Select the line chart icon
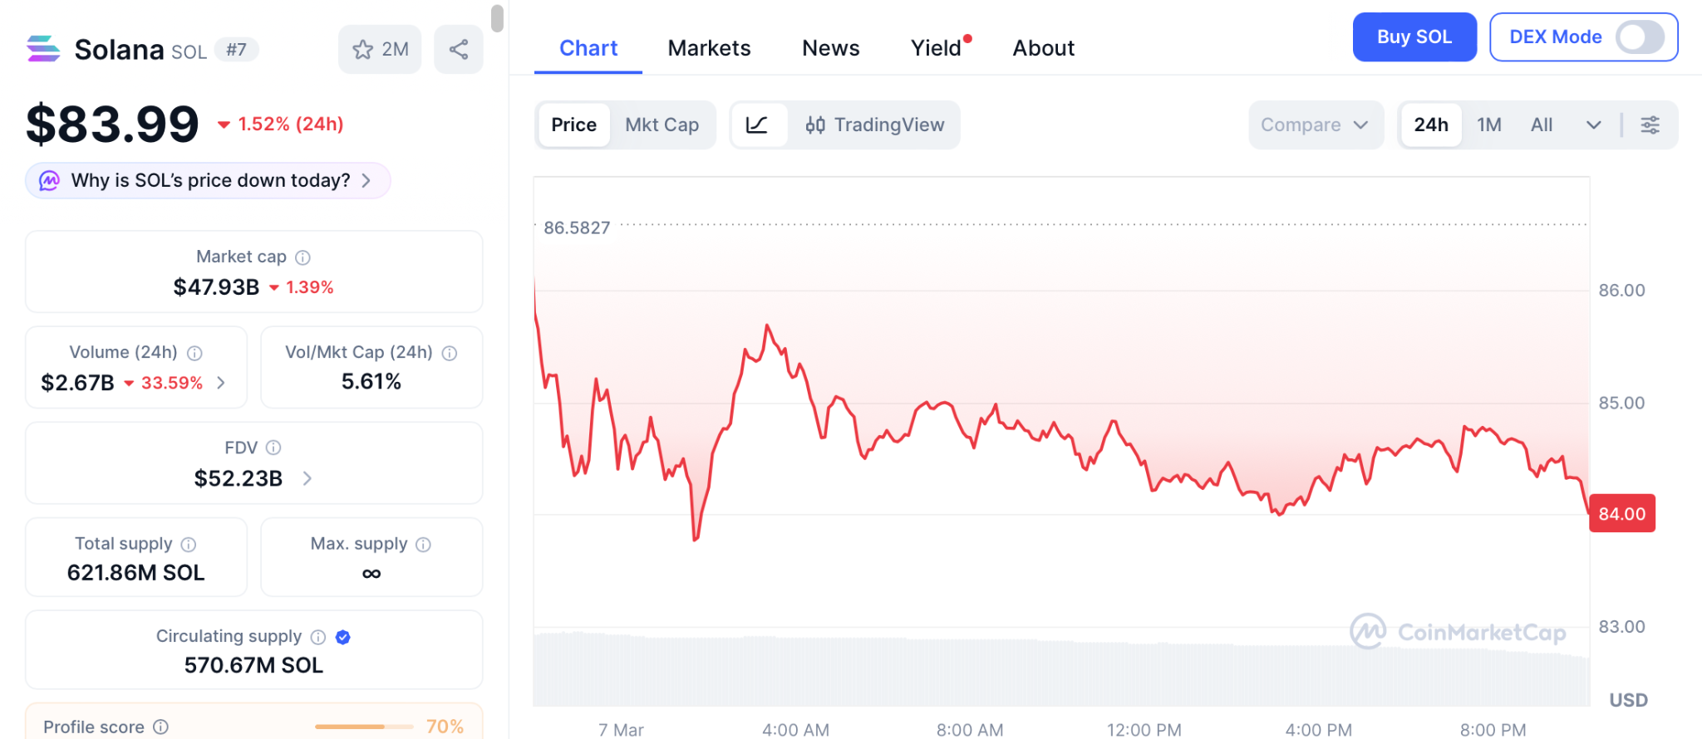Image resolution: width=1702 pixels, height=739 pixels. 757,125
